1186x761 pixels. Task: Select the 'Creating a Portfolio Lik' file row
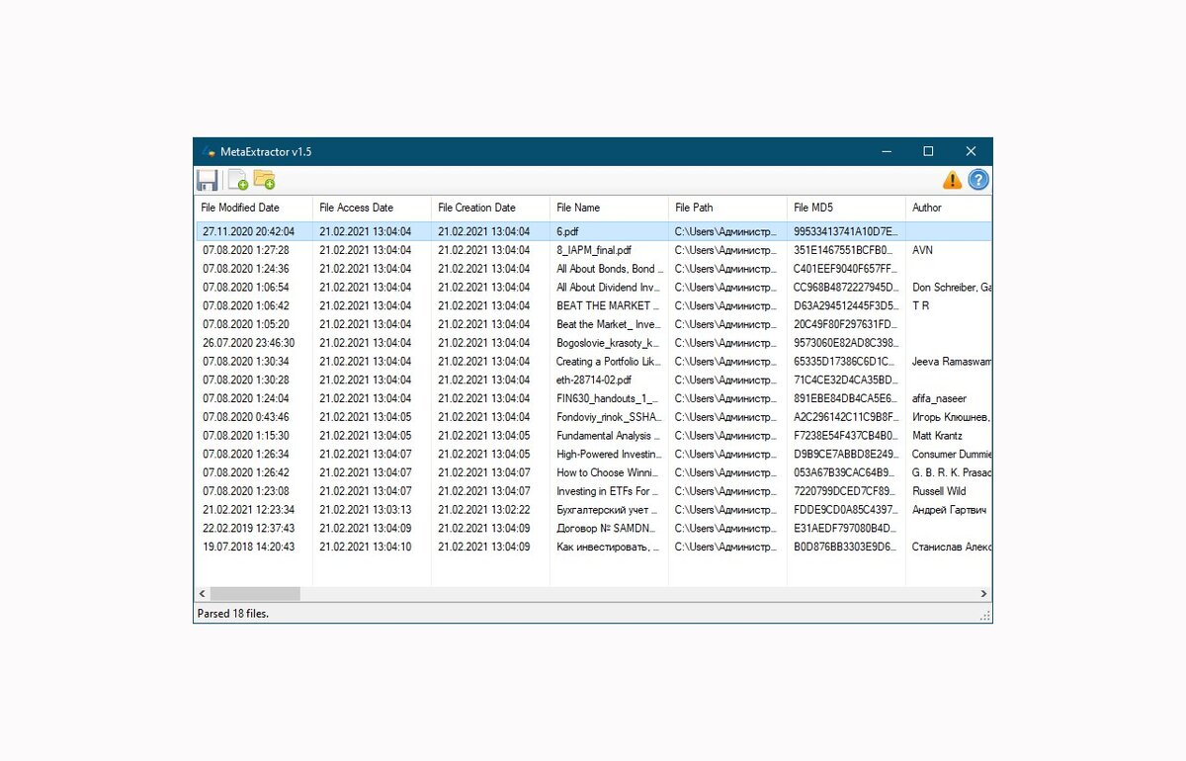[x=593, y=362]
